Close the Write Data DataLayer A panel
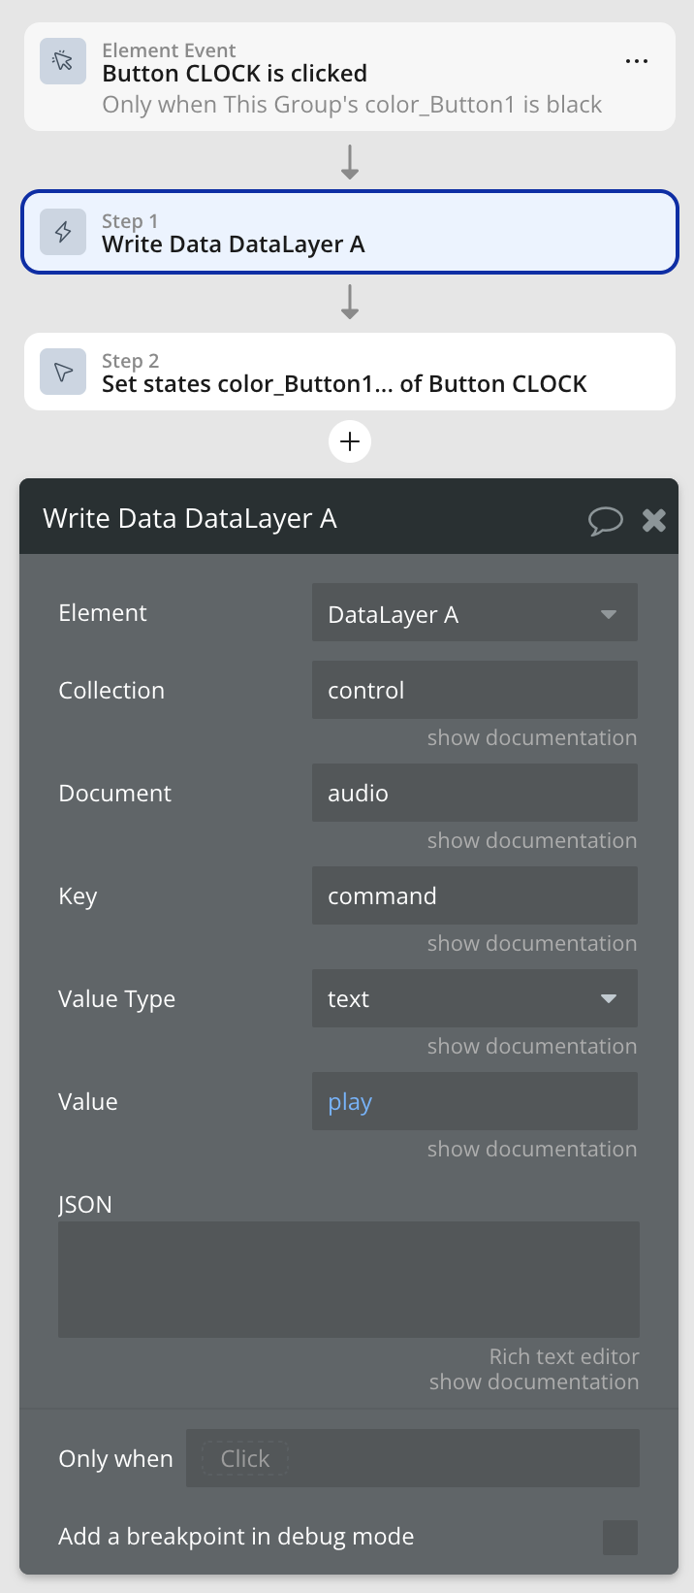Screen dimensions: 694x1593 [654, 520]
